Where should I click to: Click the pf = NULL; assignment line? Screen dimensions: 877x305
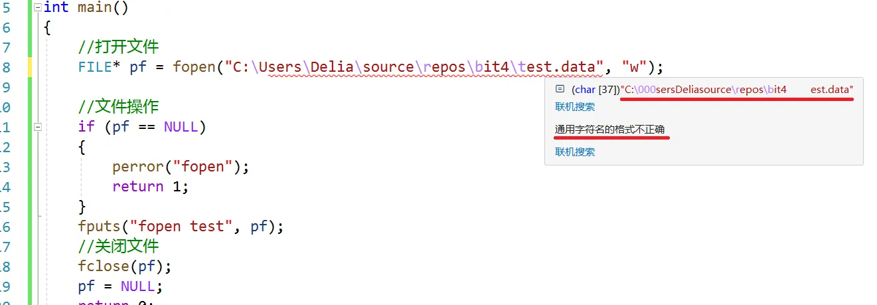(x=120, y=286)
